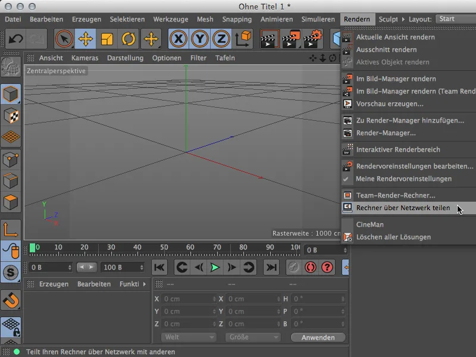Choose Aktuelle Ansicht rendern
The height and width of the screenshot is (357, 476).
tap(409, 37)
